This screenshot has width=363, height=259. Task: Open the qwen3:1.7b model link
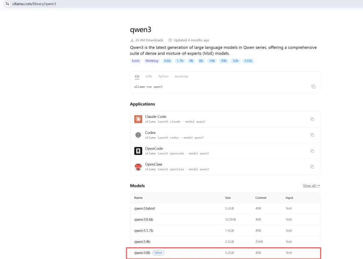[144, 230]
